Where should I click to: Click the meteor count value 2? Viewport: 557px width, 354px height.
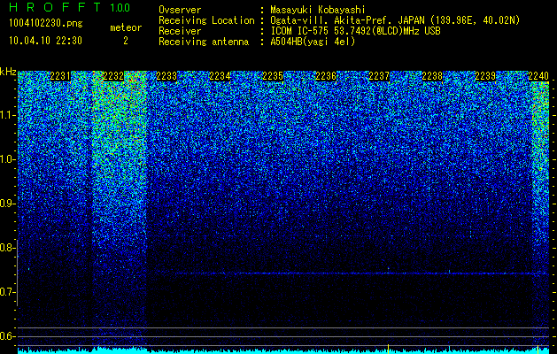click(x=126, y=41)
